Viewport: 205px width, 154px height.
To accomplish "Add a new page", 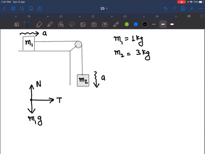I will [183, 9].
